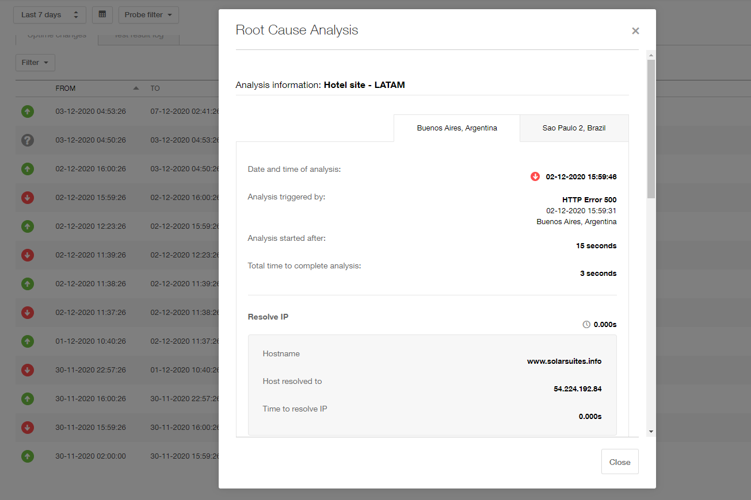Click clock icon next to Resolve IP time
Screen dimensions: 751x500
(x=586, y=325)
